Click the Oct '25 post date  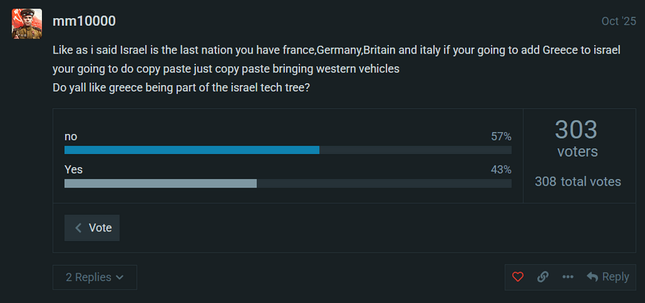[x=619, y=21]
